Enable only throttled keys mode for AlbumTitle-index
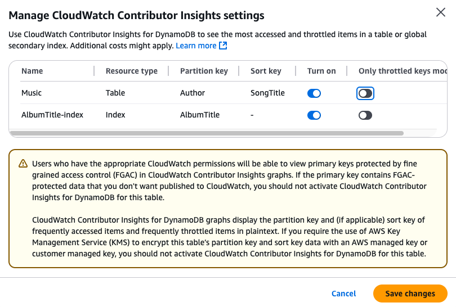 click(x=365, y=115)
